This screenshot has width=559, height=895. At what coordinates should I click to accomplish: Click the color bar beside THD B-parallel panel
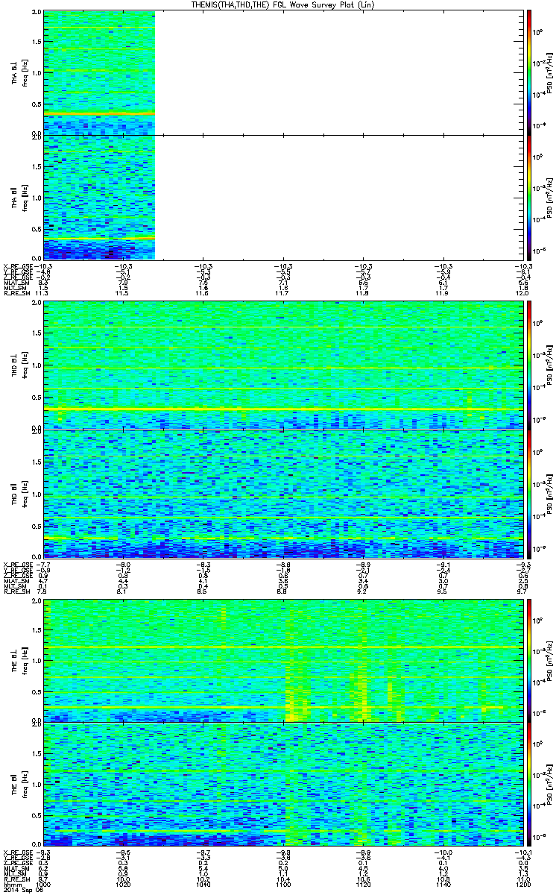click(529, 494)
